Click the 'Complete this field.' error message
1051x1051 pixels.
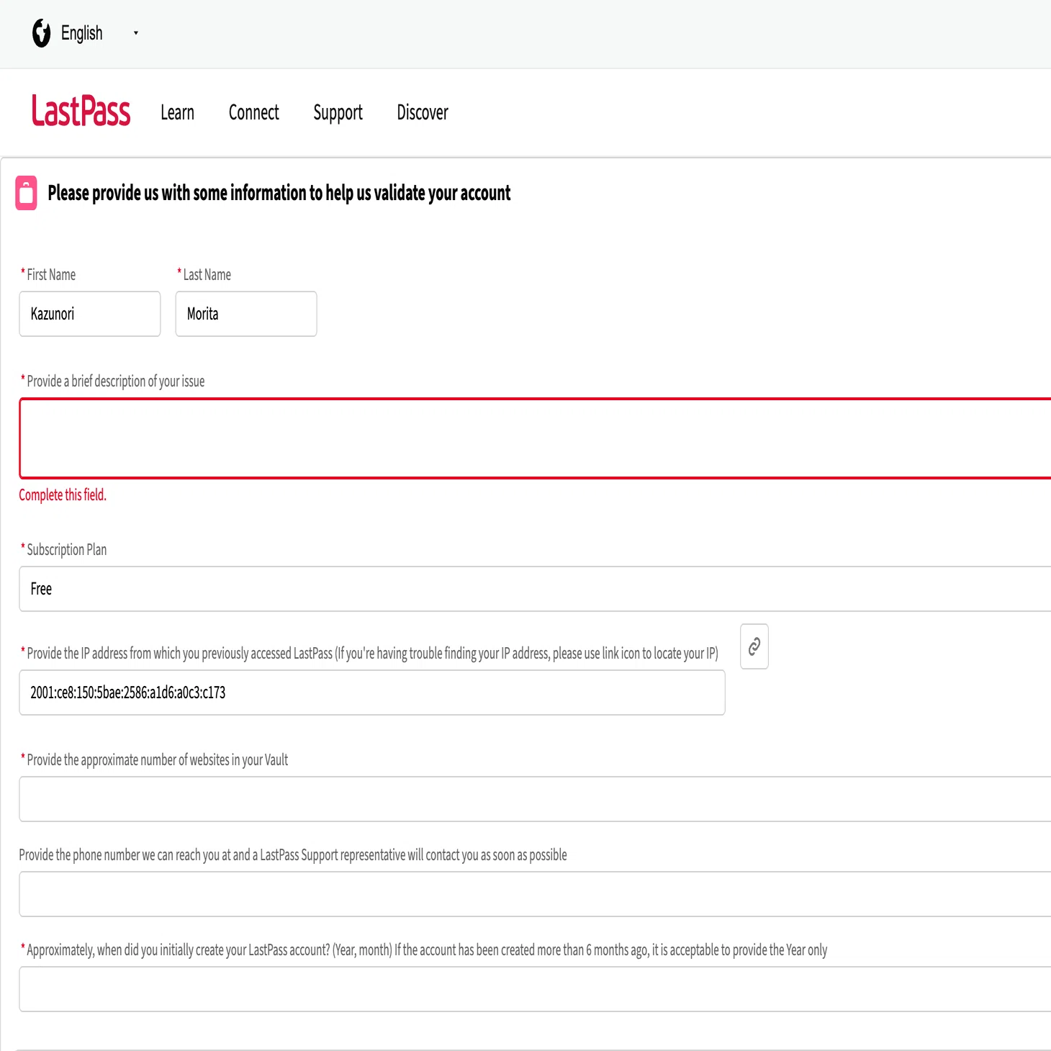coord(63,495)
